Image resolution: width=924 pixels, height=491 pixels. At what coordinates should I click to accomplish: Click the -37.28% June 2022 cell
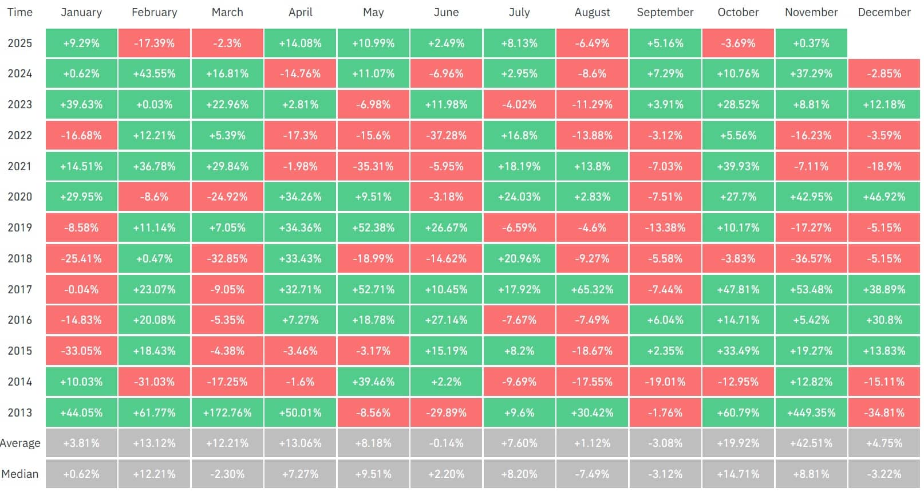446,135
